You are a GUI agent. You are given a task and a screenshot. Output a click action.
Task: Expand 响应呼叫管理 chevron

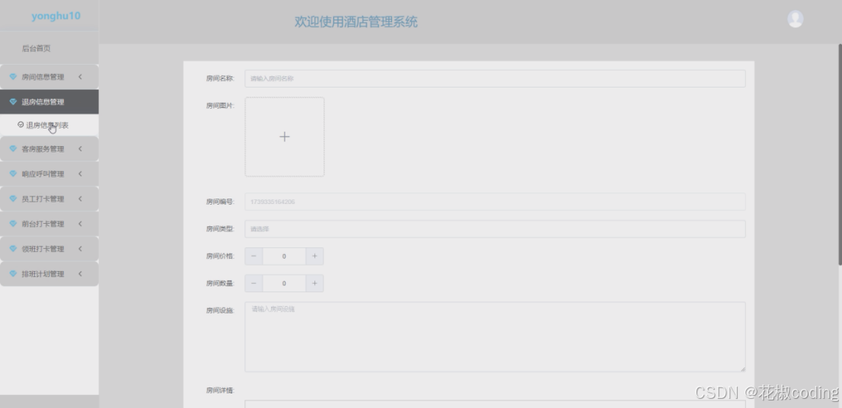pos(80,174)
